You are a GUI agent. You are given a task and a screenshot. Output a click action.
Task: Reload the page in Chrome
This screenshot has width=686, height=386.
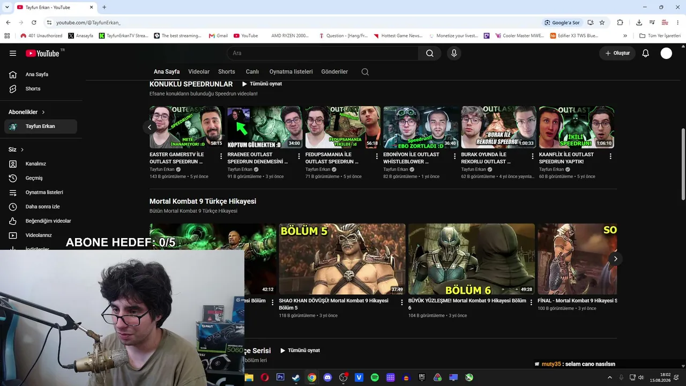coord(34,23)
